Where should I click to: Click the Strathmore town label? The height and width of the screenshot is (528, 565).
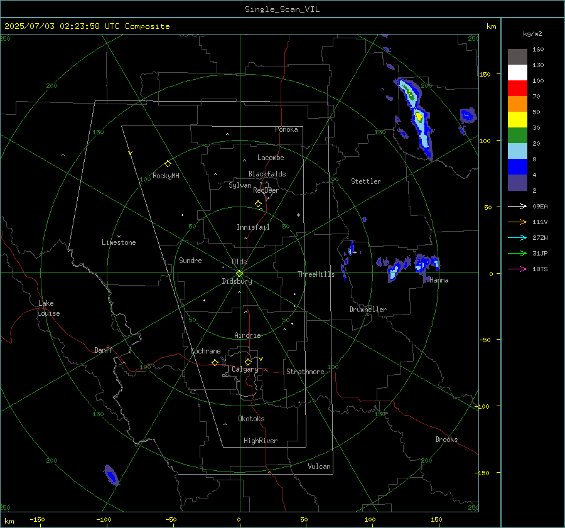pos(305,372)
